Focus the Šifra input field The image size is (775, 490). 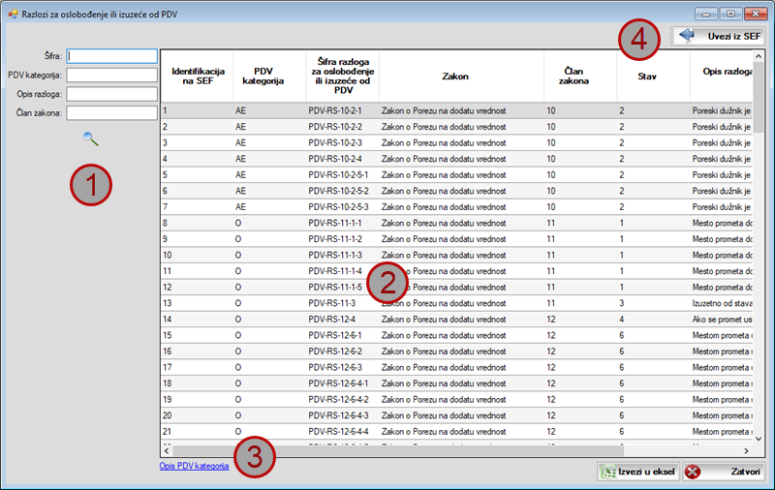coord(112,56)
